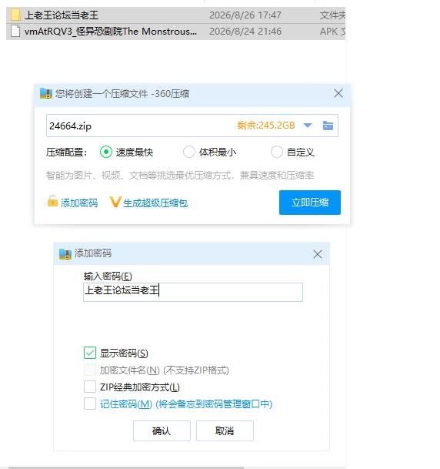Screen dimensions: 440x469
Task: Click the 立即压缩 button
Action: click(310, 203)
